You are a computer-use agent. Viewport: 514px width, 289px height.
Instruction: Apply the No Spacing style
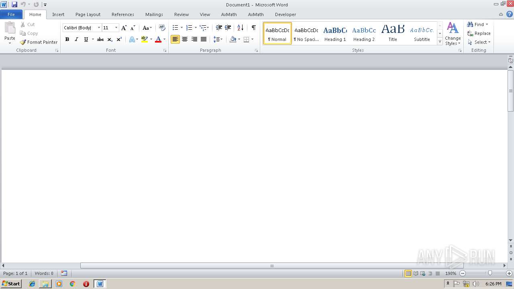pos(306,33)
